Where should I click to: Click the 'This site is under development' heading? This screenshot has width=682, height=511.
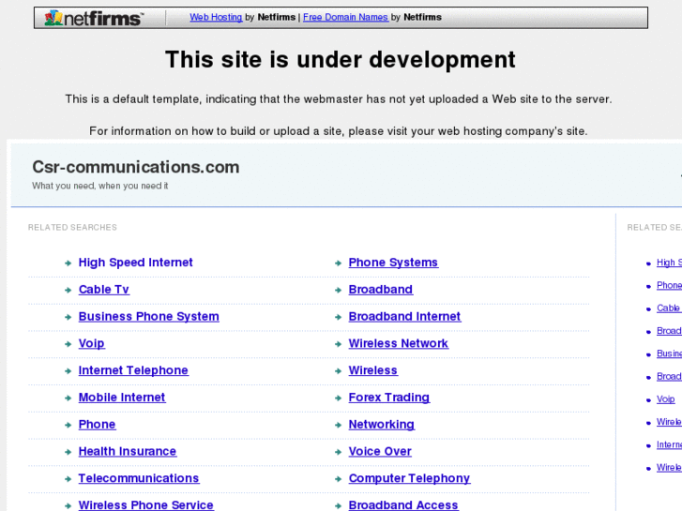[x=341, y=60]
